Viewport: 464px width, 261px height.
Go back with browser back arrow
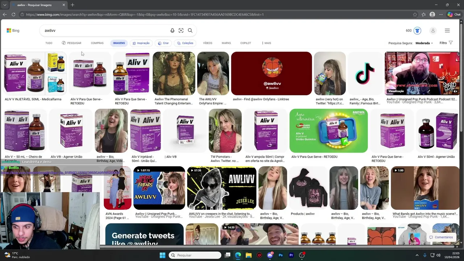(x=5, y=14)
